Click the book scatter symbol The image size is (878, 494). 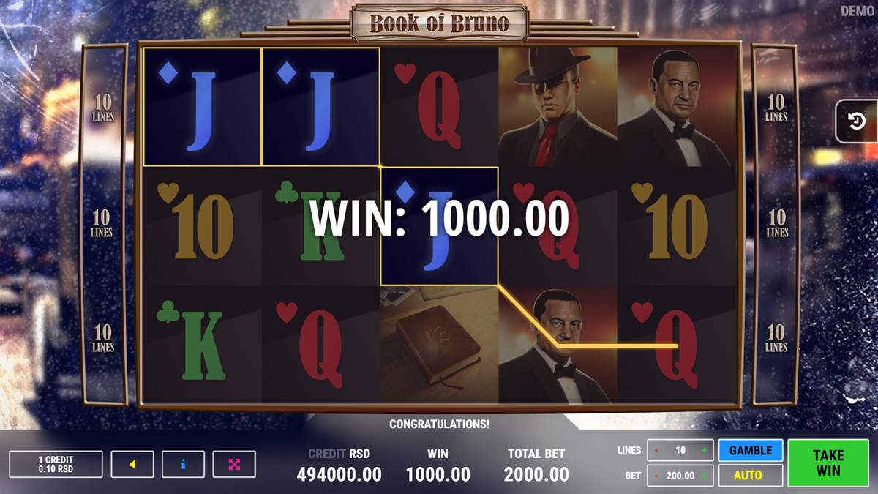pyautogui.click(x=439, y=345)
